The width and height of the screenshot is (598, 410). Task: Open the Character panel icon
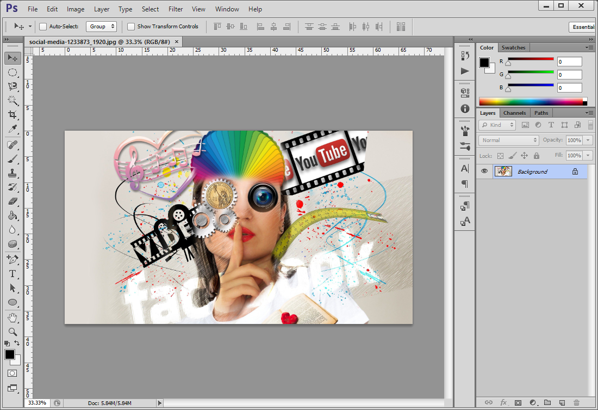(465, 168)
